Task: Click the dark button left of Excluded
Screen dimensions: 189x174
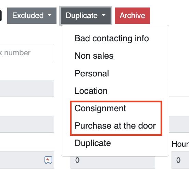Action: [1, 16]
